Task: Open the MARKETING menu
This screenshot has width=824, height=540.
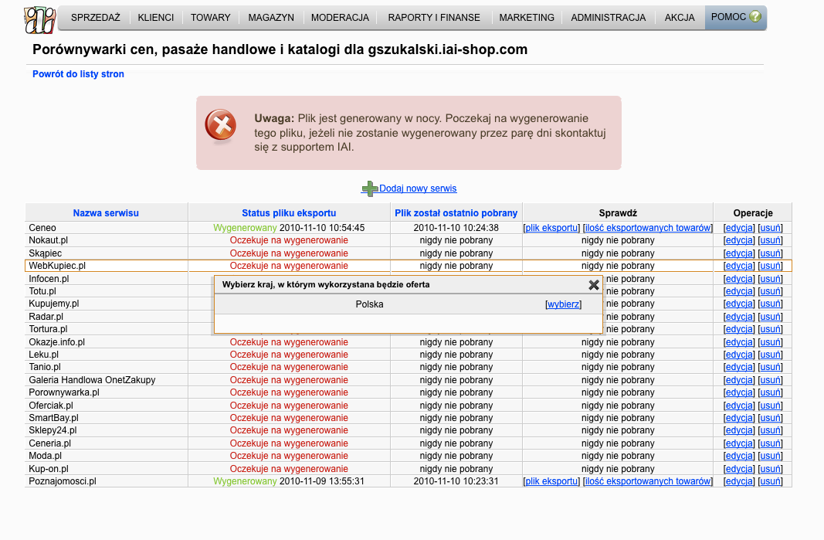Action: [x=527, y=17]
